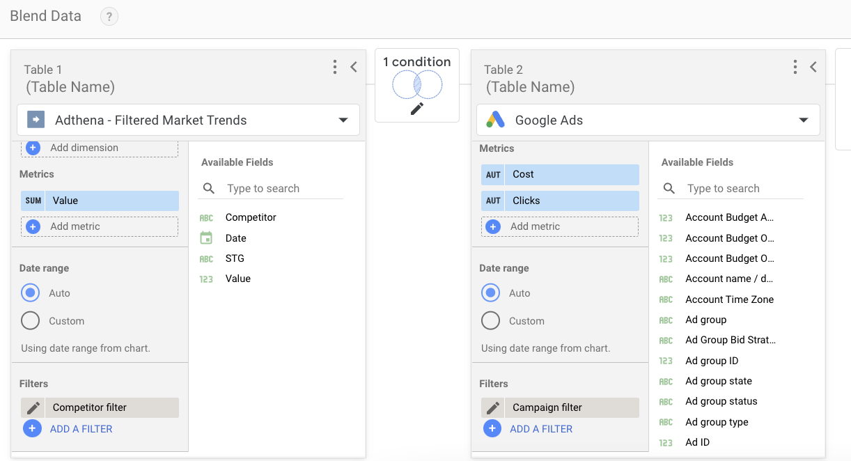
Task: Click ABC type icon beside STG
Action: tap(206, 258)
